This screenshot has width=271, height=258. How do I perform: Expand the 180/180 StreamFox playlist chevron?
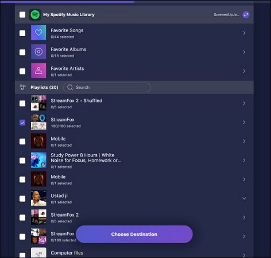point(244,122)
